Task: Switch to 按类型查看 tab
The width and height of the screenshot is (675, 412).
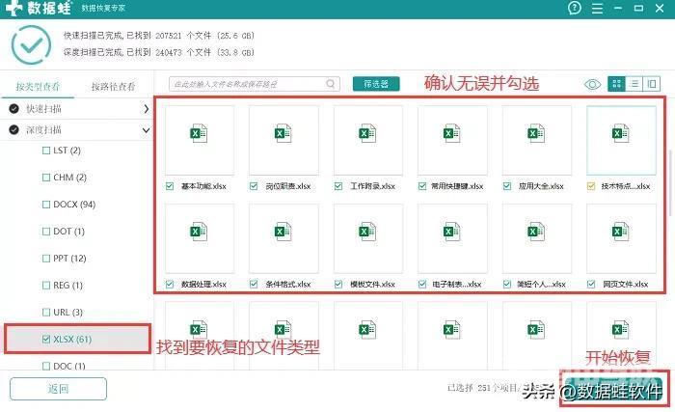Action: [x=38, y=87]
